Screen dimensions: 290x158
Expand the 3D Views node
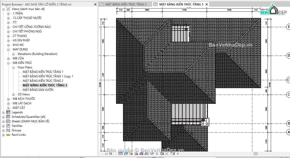pos(13,94)
